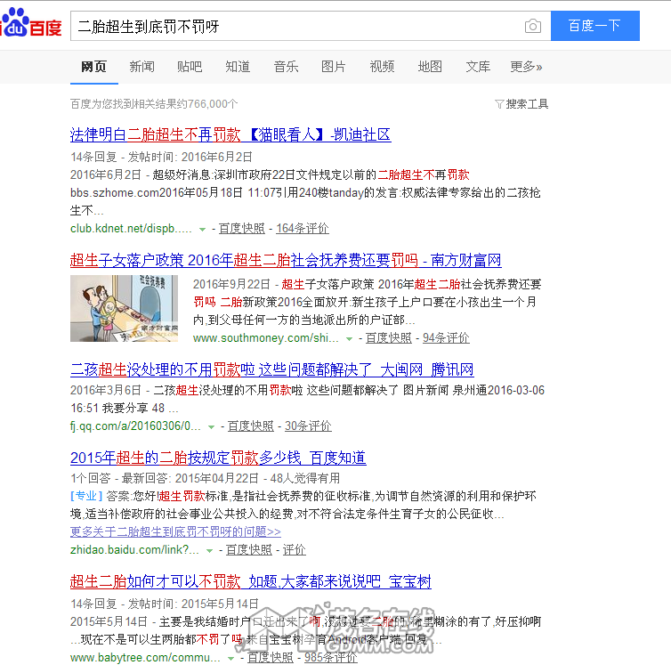This screenshot has height=665, width=671.
Task: Click the 社会抚养费 cartoon thumbnail
Action: 124,308
